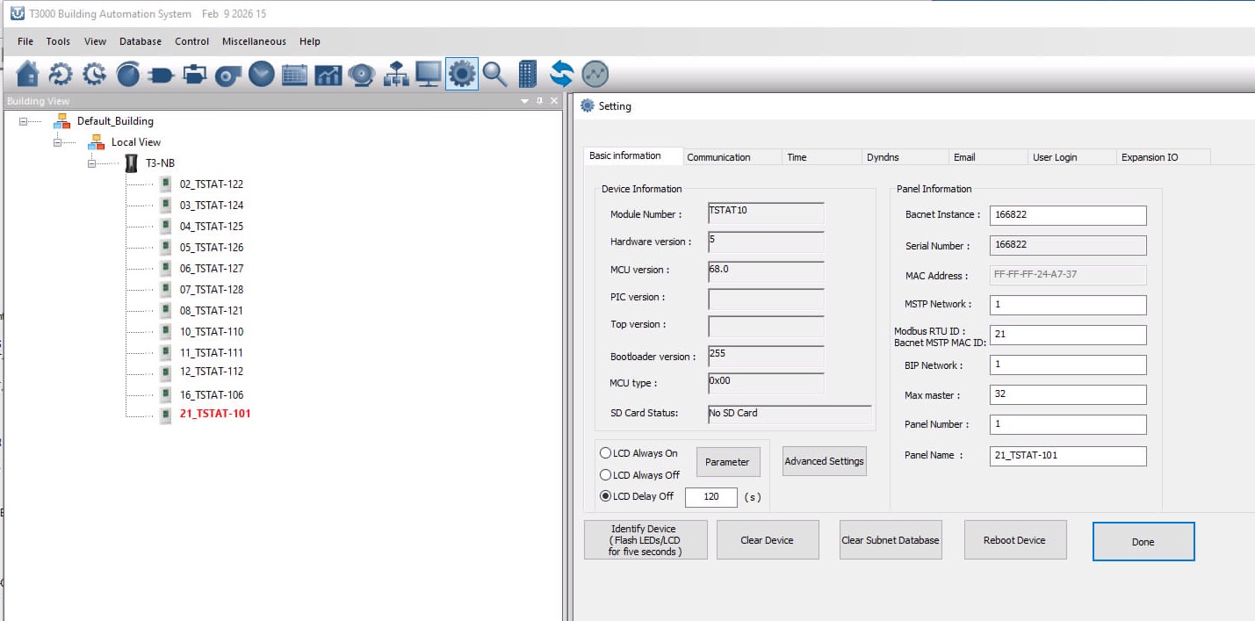Click the alarm bell toolbar icon
The image size is (1255, 621).
coord(361,75)
